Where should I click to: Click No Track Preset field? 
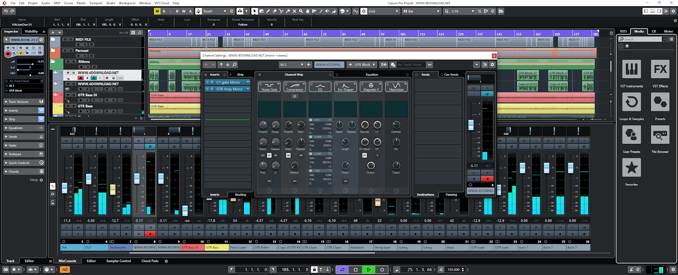(x=411, y=65)
